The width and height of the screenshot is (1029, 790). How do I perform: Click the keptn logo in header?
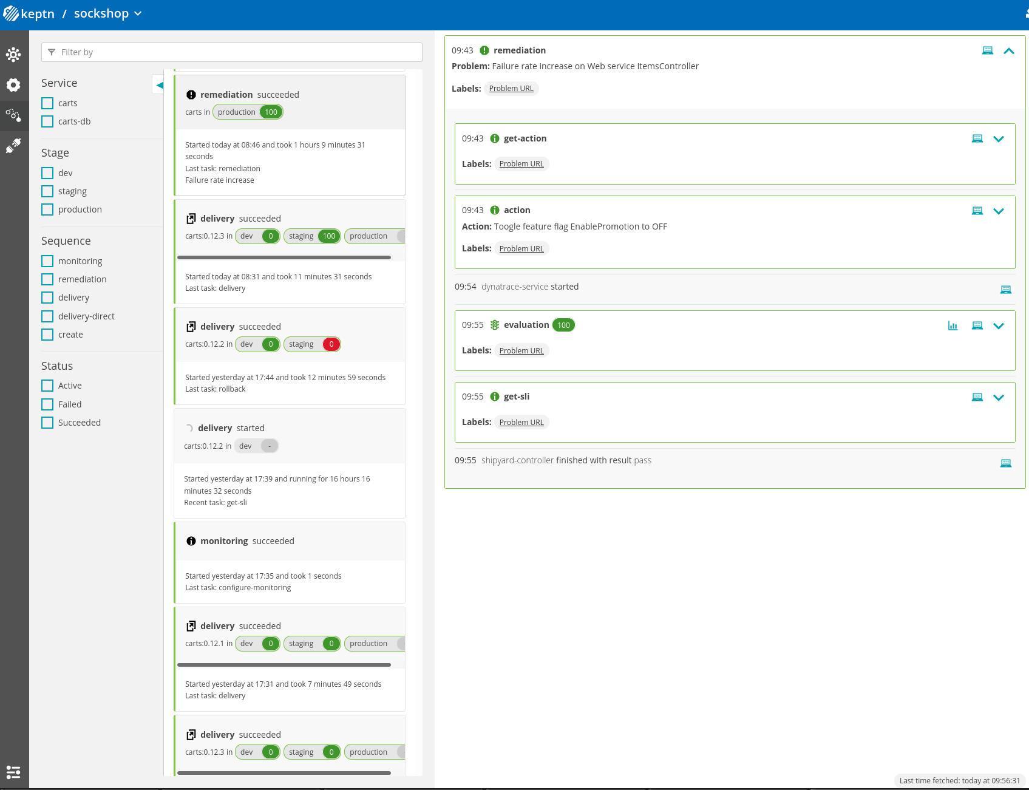point(29,13)
